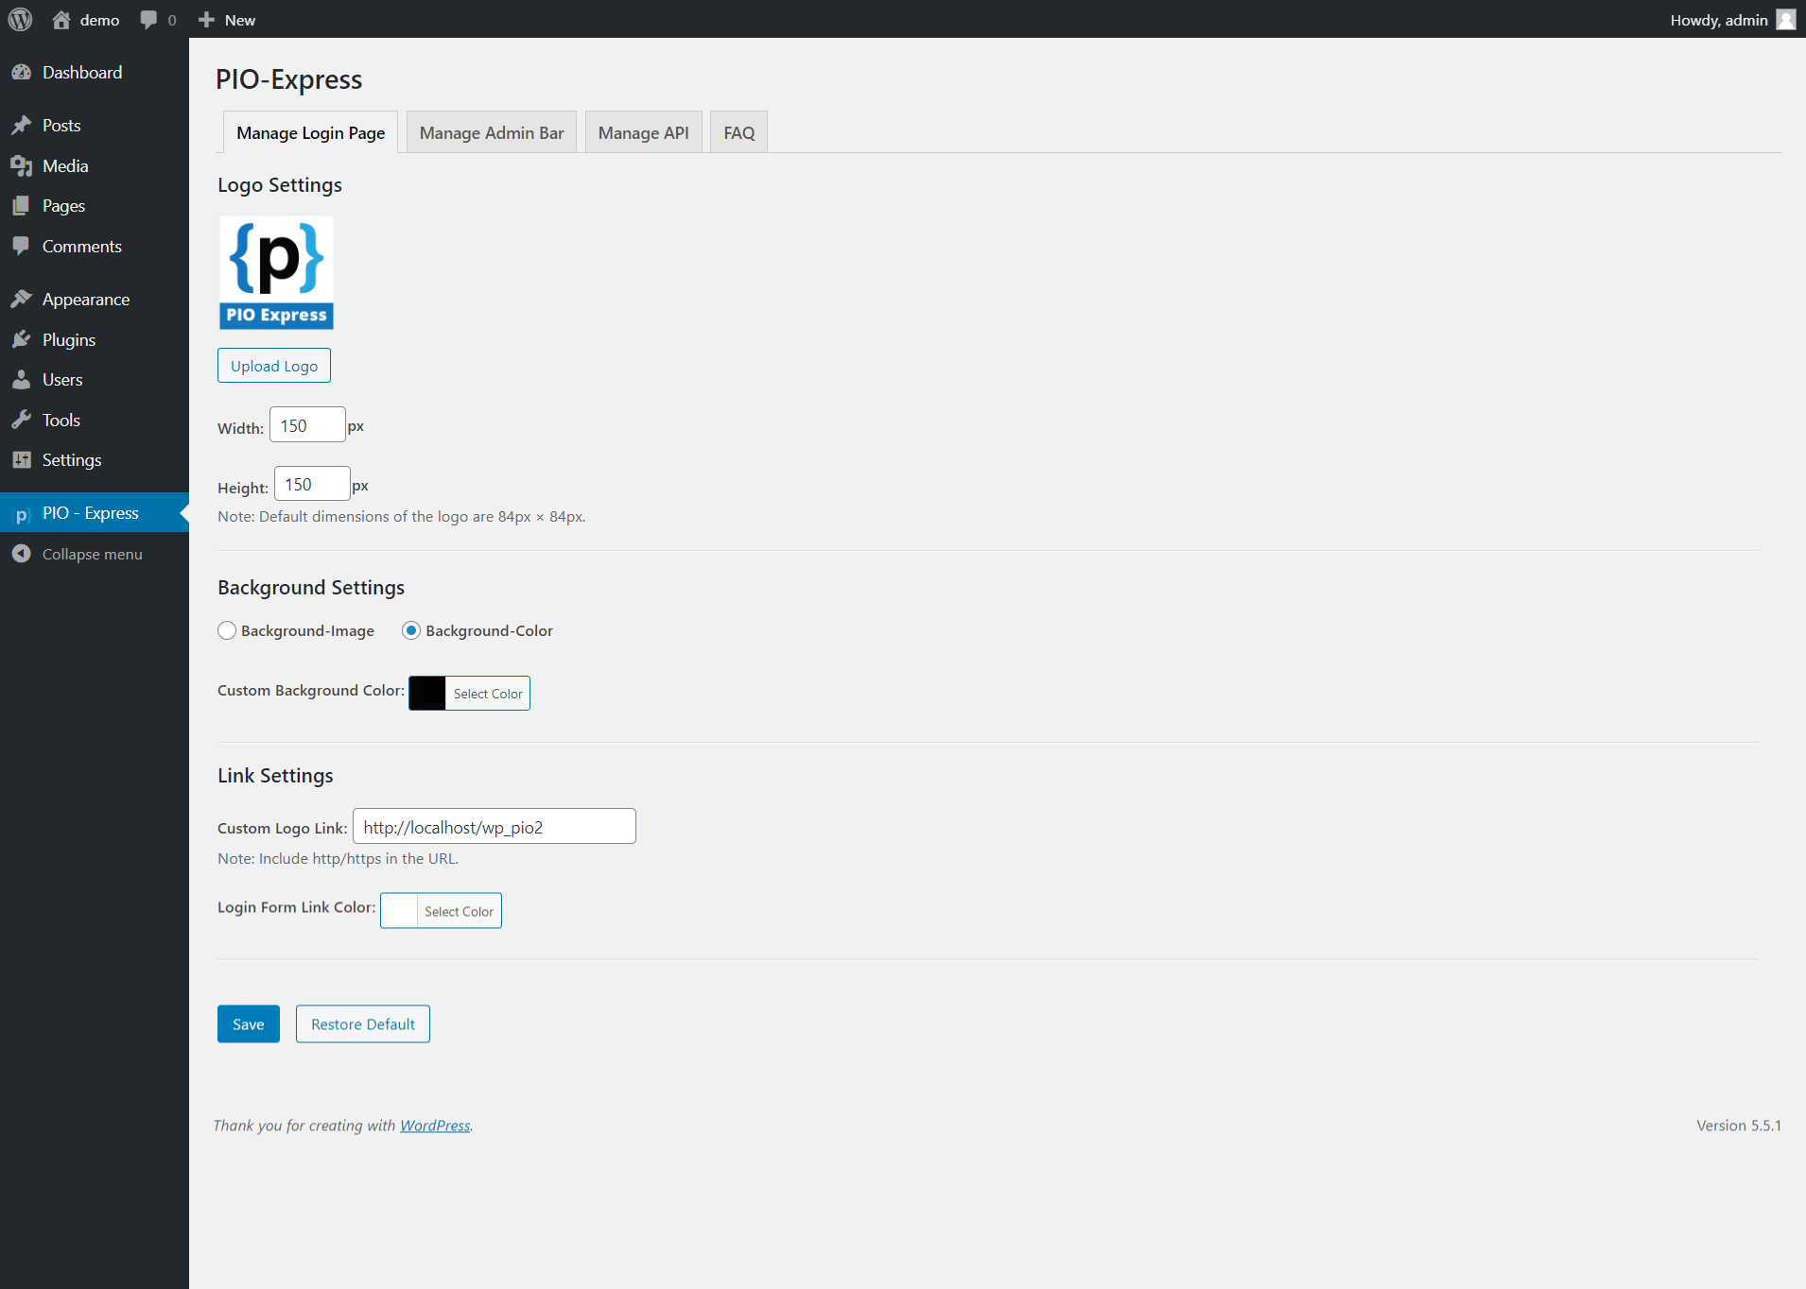Click the Save button
This screenshot has height=1289, width=1806.
click(249, 1024)
